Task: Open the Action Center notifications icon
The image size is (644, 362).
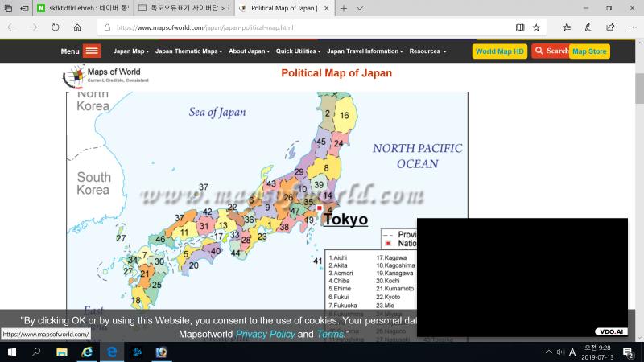Action: click(628, 352)
